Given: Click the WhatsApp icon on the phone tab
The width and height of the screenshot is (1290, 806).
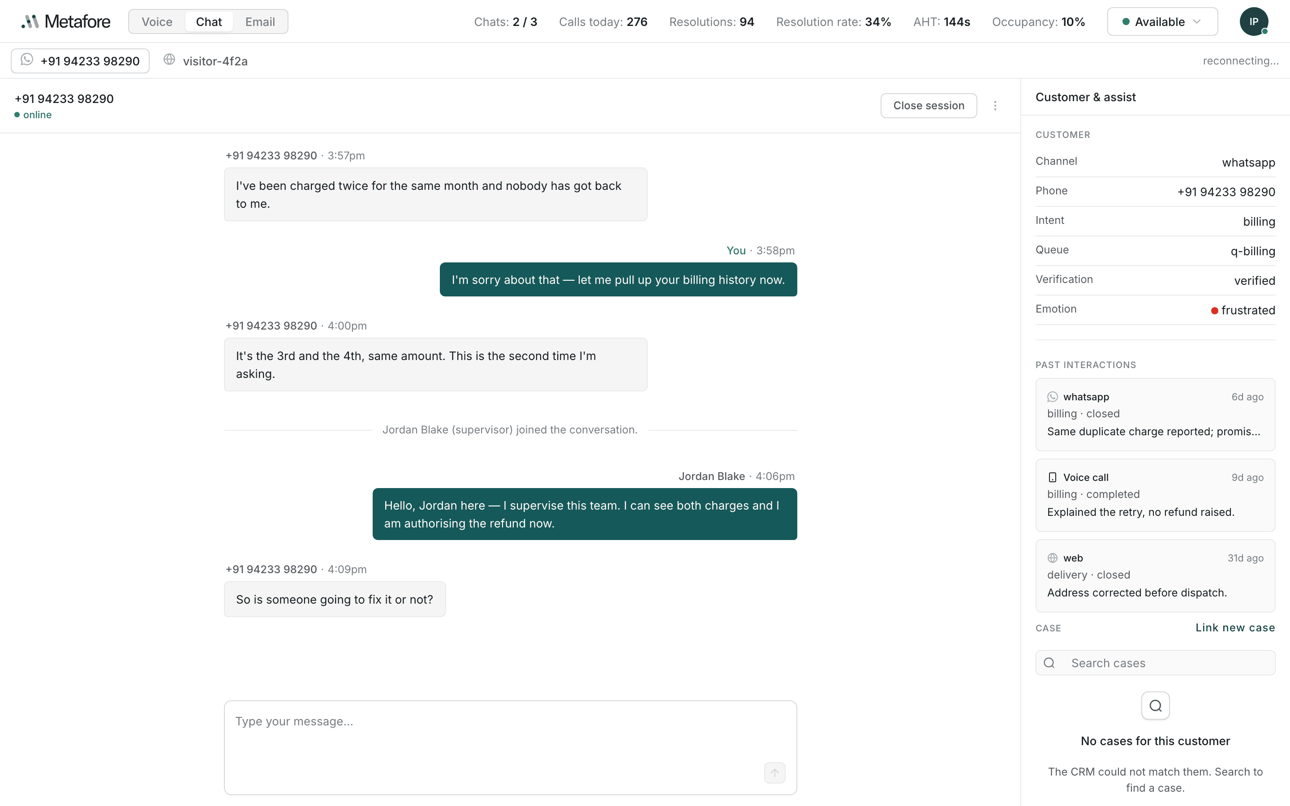Looking at the screenshot, I should click(27, 60).
